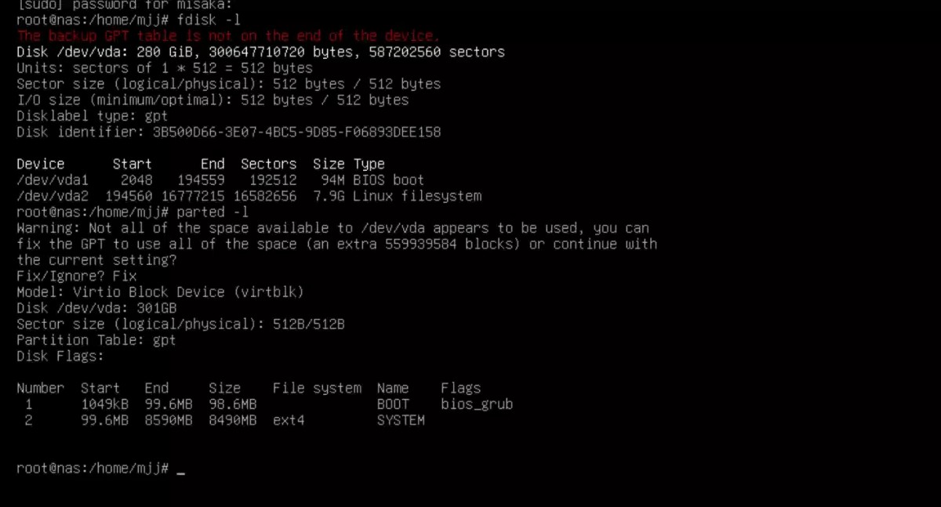This screenshot has height=507, width=941.
Task: Click the 'Disk Flags:' line
Action: tap(60, 356)
